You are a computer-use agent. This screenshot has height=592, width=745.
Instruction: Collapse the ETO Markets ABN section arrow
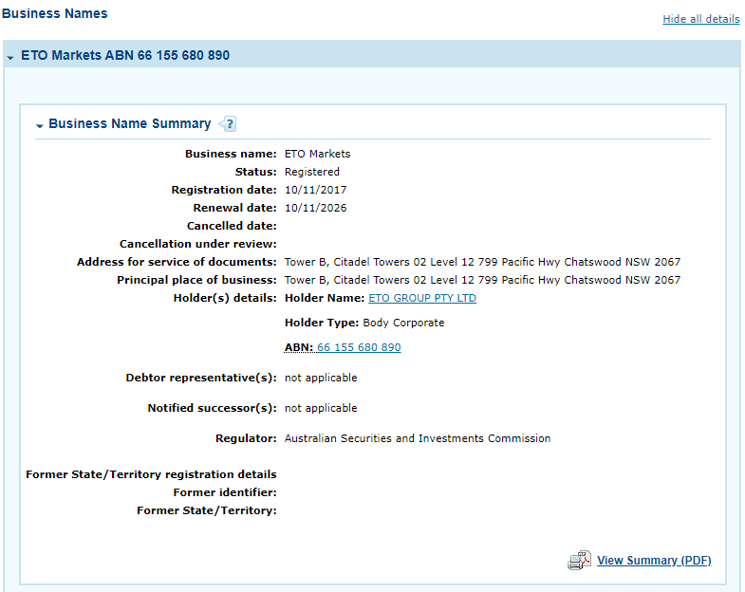click(10, 57)
